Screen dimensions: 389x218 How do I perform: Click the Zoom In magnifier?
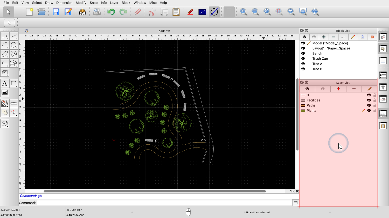pyautogui.click(x=243, y=12)
